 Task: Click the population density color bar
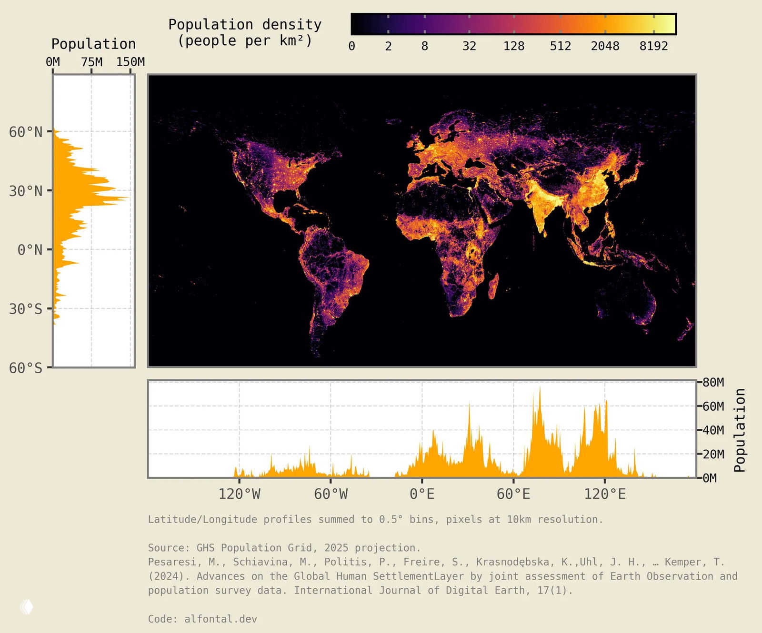click(x=513, y=24)
